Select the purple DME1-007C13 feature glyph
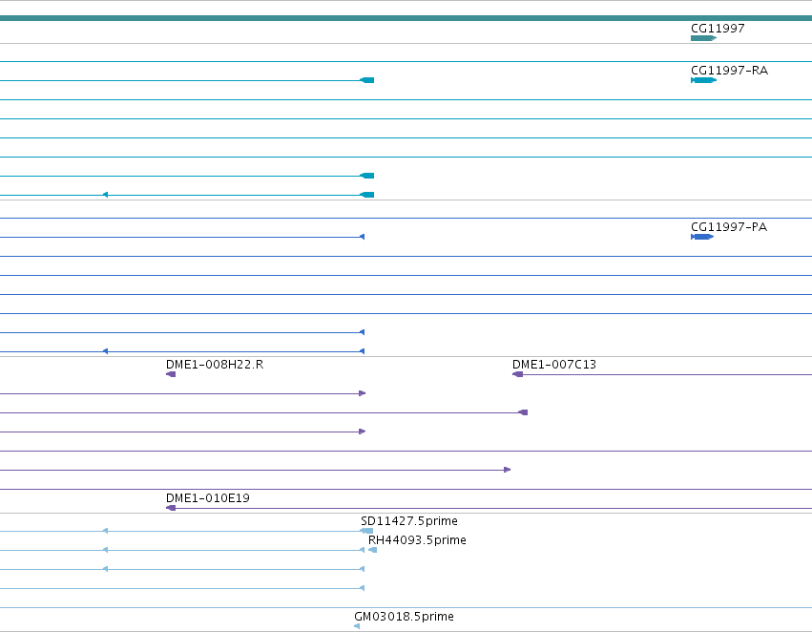The width and height of the screenshot is (812, 632). tap(517, 374)
